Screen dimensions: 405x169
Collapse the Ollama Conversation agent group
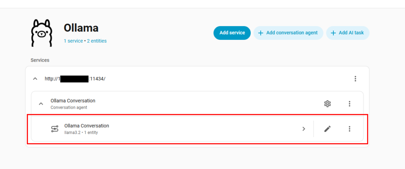pyautogui.click(x=41, y=104)
